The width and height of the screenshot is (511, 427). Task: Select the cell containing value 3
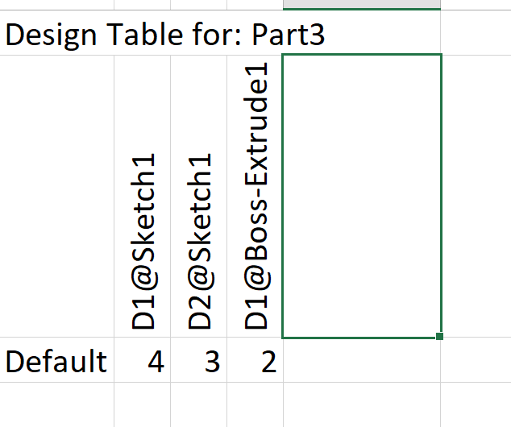coord(199,360)
